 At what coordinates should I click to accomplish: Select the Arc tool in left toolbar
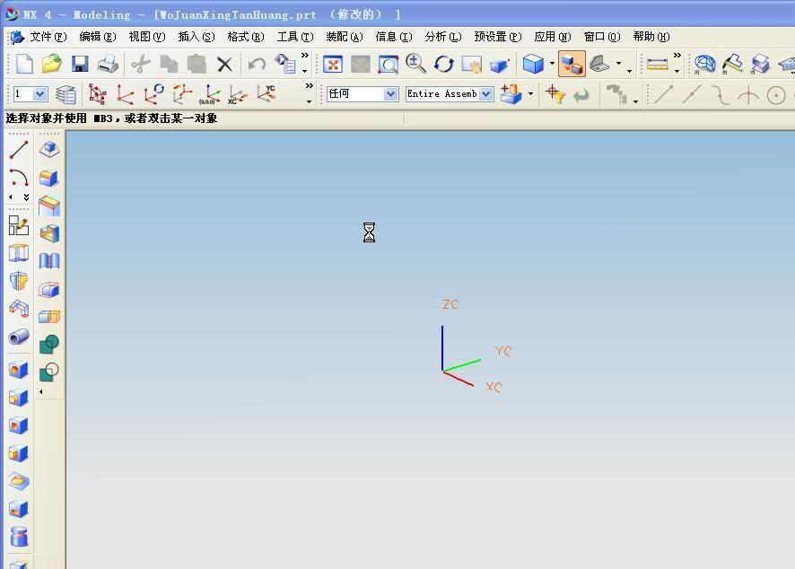coord(19,178)
